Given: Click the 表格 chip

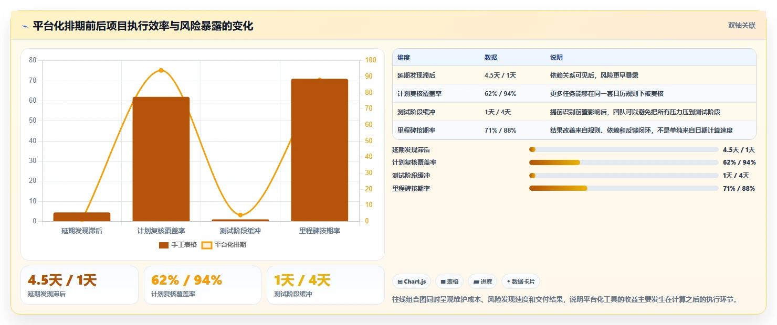Looking at the screenshot, I should click(x=449, y=281).
